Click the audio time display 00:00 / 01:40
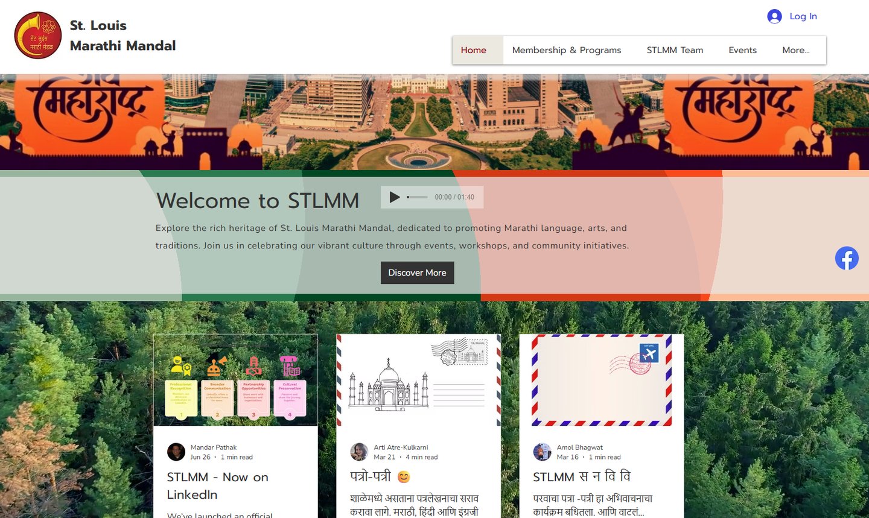The height and width of the screenshot is (518, 869). [x=454, y=197]
